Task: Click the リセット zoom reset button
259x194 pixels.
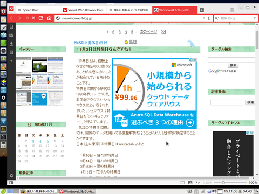Action: coord(207,183)
